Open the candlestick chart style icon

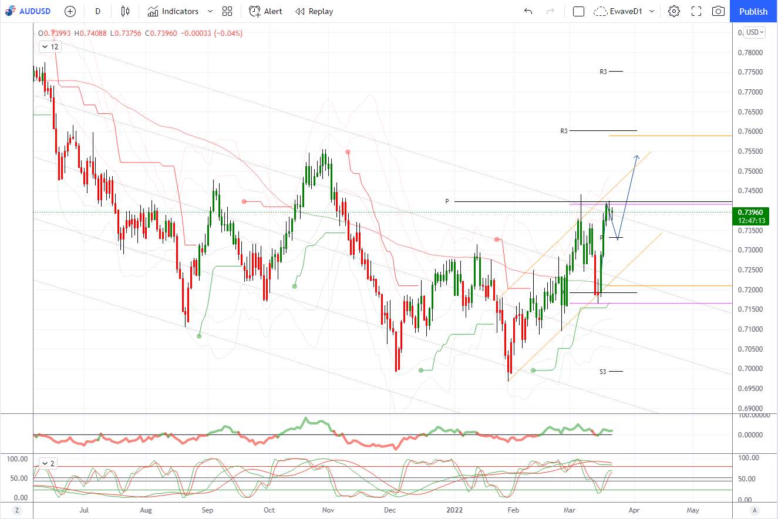[124, 11]
